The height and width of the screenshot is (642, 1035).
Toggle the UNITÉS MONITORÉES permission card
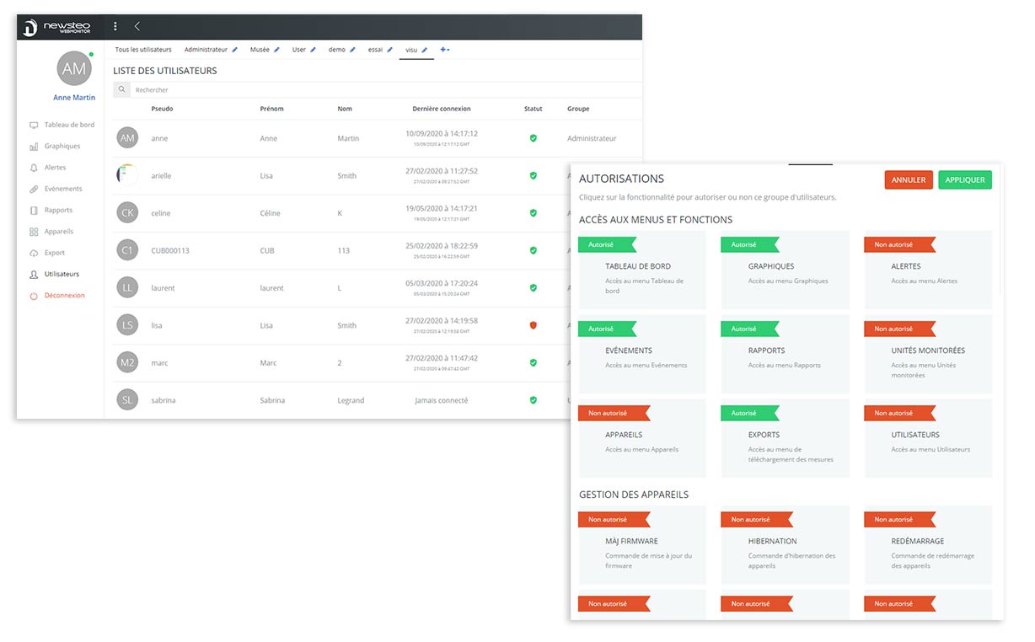tap(928, 355)
